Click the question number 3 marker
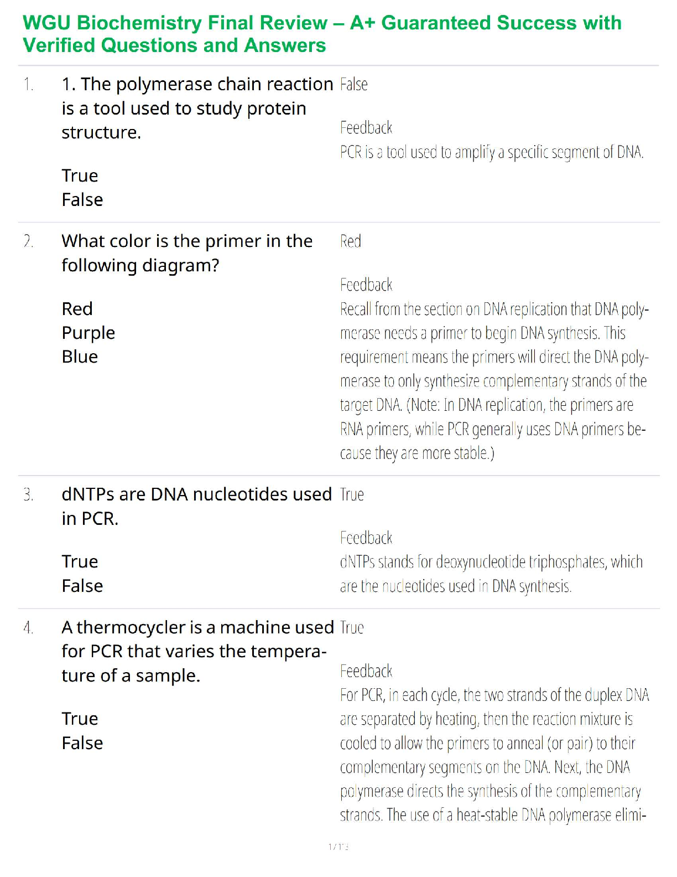Screen dimensions: 677x877 [x=28, y=494]
